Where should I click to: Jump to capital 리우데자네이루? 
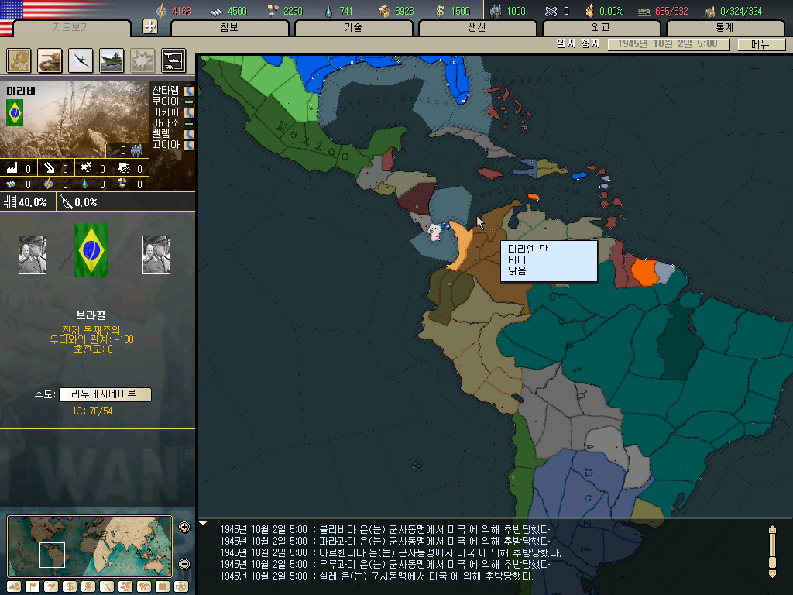click(105, 394)
